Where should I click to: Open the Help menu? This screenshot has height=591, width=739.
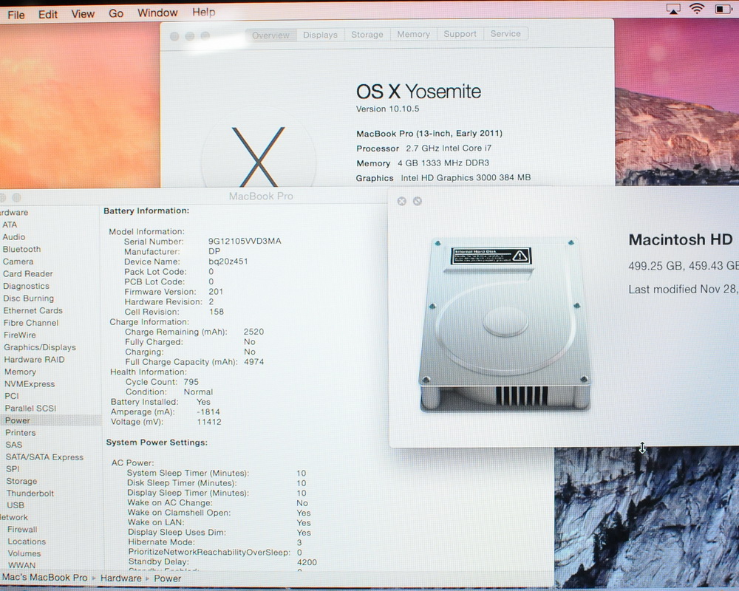[204, 13]
